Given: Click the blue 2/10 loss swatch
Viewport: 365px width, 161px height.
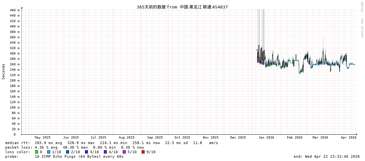Looking at the screenshot, I should (x=67, y=152).
